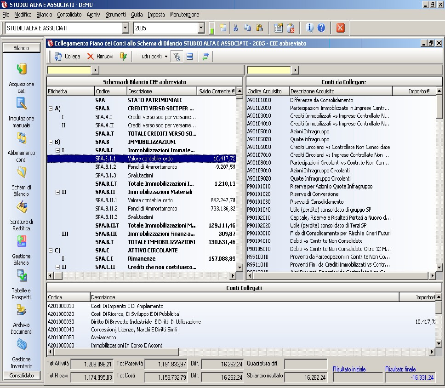Viewport: 445px width, 388px height.
Task: Open the Consolidato menu
Action: (69, 15)
